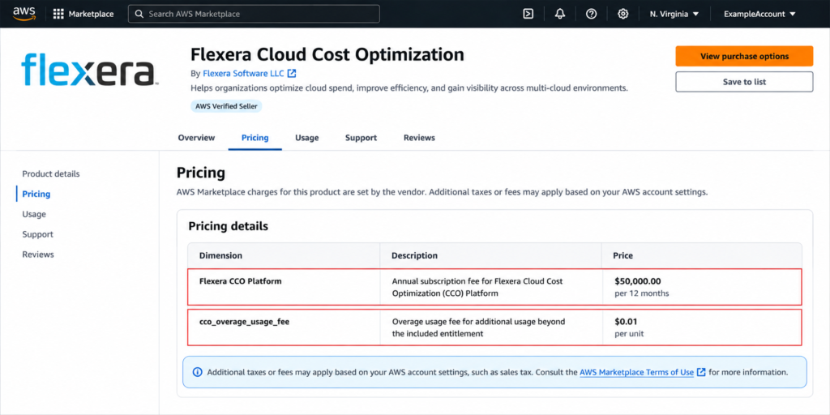Click View purchase options button
830x415 pixels.
[x=744, y=56]
